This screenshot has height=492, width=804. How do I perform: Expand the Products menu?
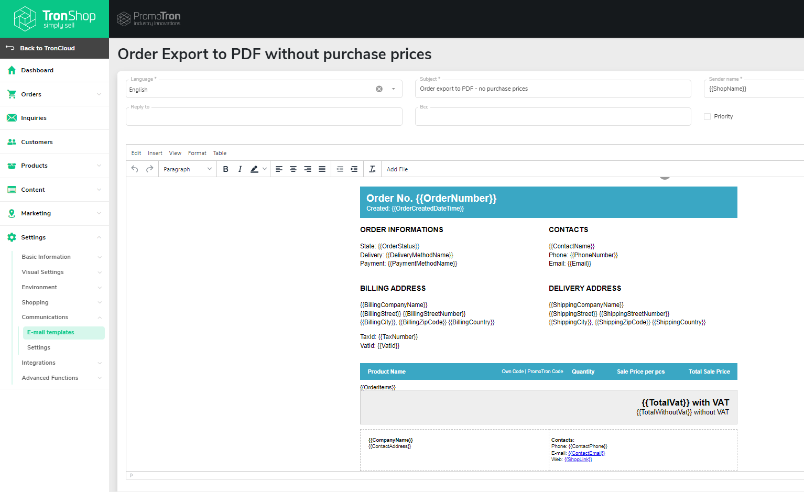(x=99, y=166)
